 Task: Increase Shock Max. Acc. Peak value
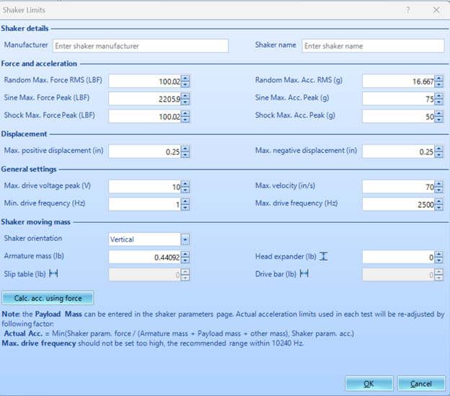pyautogui.click(x=439, y=113)
